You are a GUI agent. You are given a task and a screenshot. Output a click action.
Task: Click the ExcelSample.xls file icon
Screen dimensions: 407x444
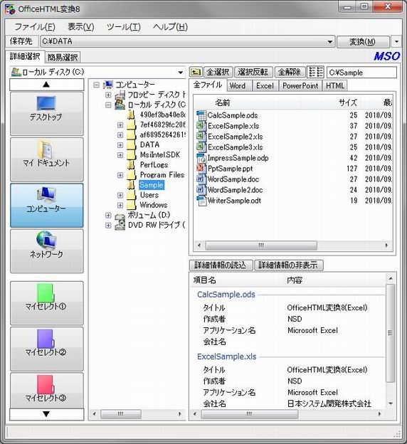[201, 126]
